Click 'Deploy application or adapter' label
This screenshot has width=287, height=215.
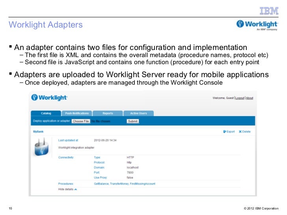coord(52,121)
